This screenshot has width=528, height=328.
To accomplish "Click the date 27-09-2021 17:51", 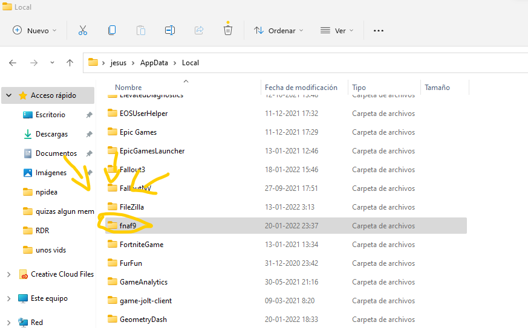I will tap(291, 188).
